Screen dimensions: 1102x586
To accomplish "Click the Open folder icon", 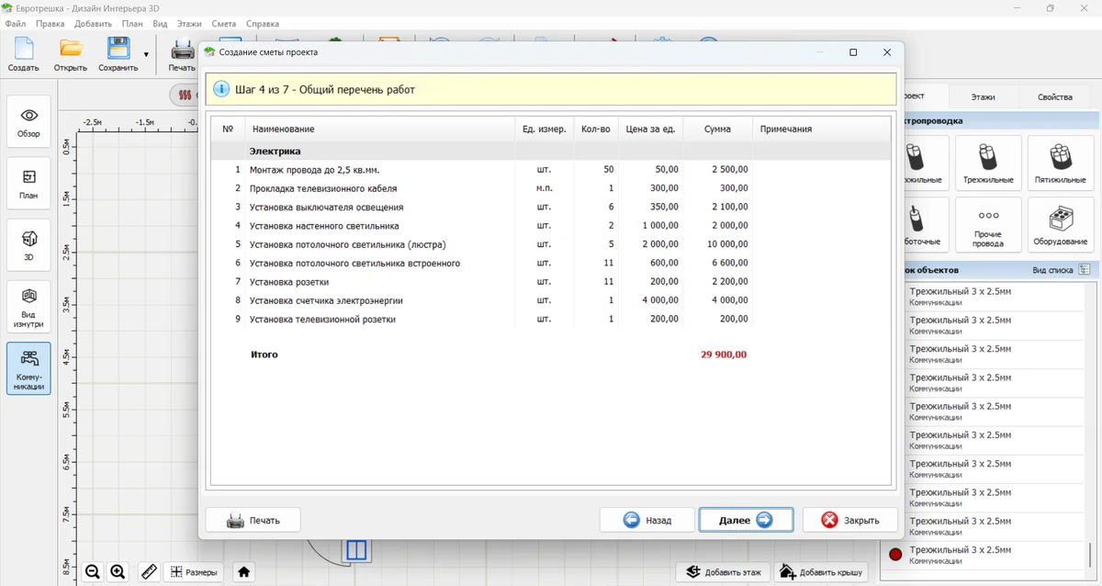I will tap(70, 54).
